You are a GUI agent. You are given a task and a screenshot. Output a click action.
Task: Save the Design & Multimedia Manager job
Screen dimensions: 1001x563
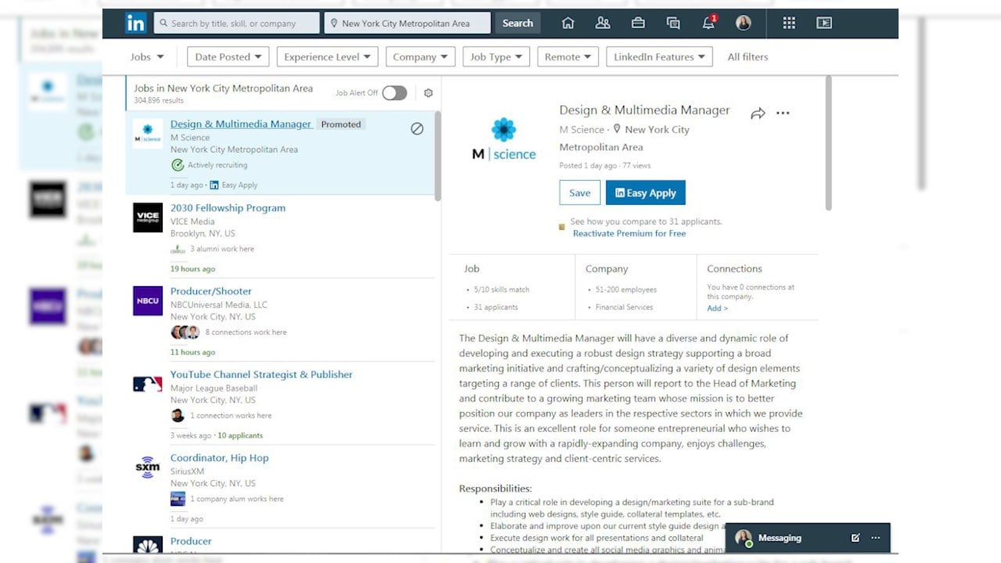click(579, 193)
